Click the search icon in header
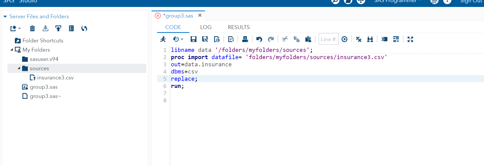The width and height of the screenshot is (484, 166). (335, 2)
